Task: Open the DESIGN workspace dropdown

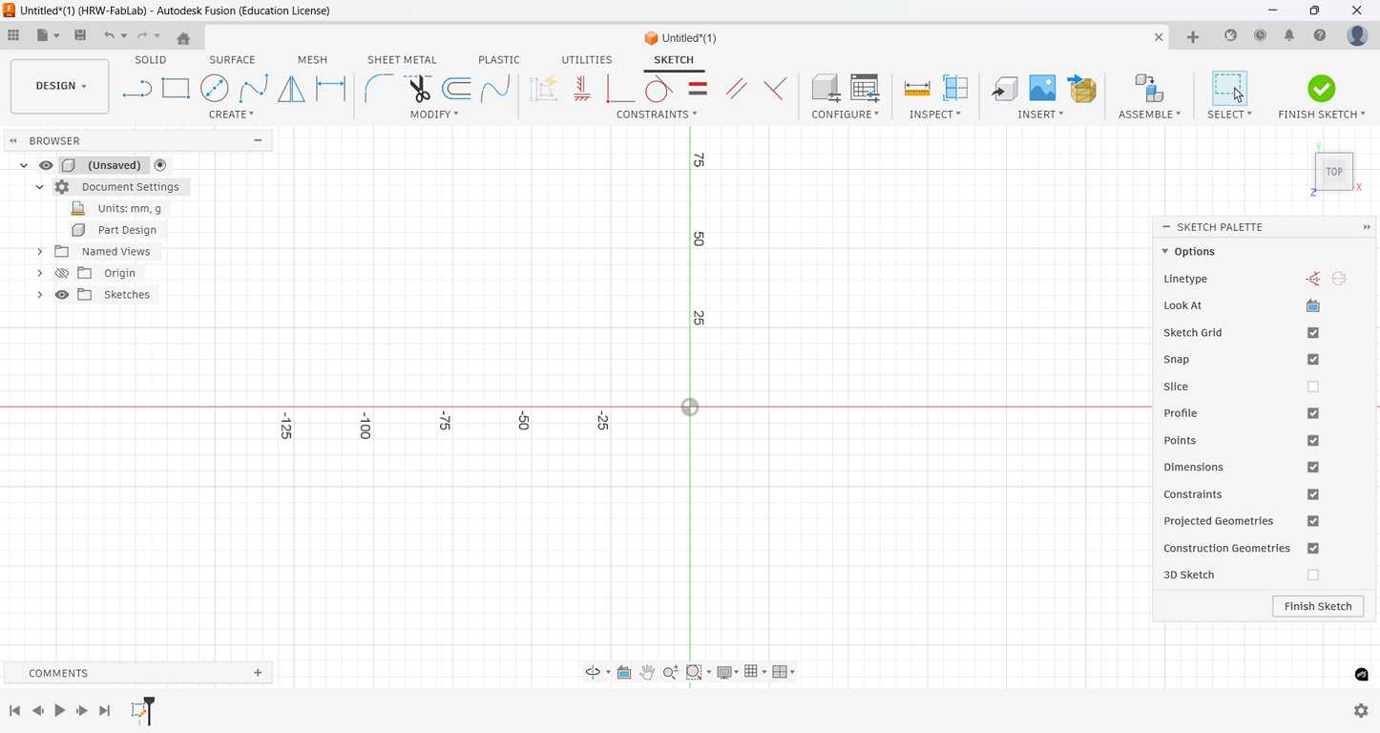Action: [x=60, y=86]
